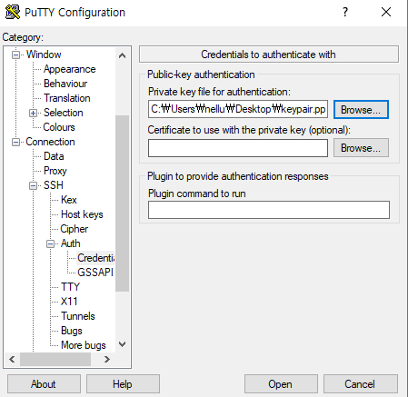
Task: Open the Host keys category
Action: pyautogui.click(x=82, y=214)
